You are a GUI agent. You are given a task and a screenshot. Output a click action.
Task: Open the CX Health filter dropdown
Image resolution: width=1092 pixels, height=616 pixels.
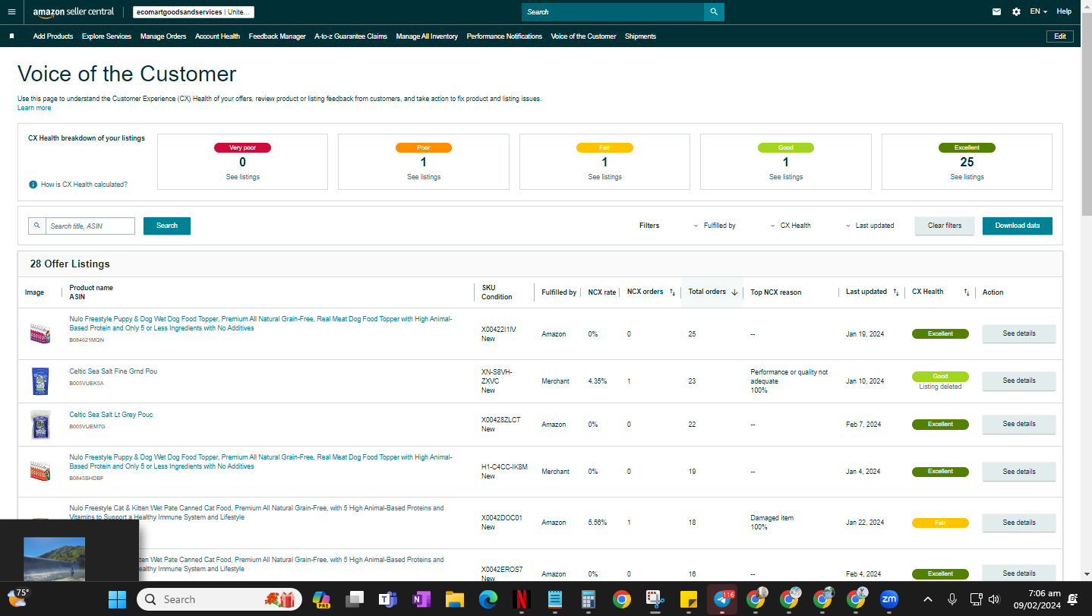pyautogui.click(x=791, y=226)
